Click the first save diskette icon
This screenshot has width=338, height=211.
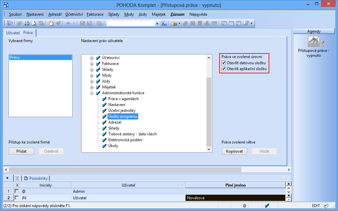(x=82, y=23)
